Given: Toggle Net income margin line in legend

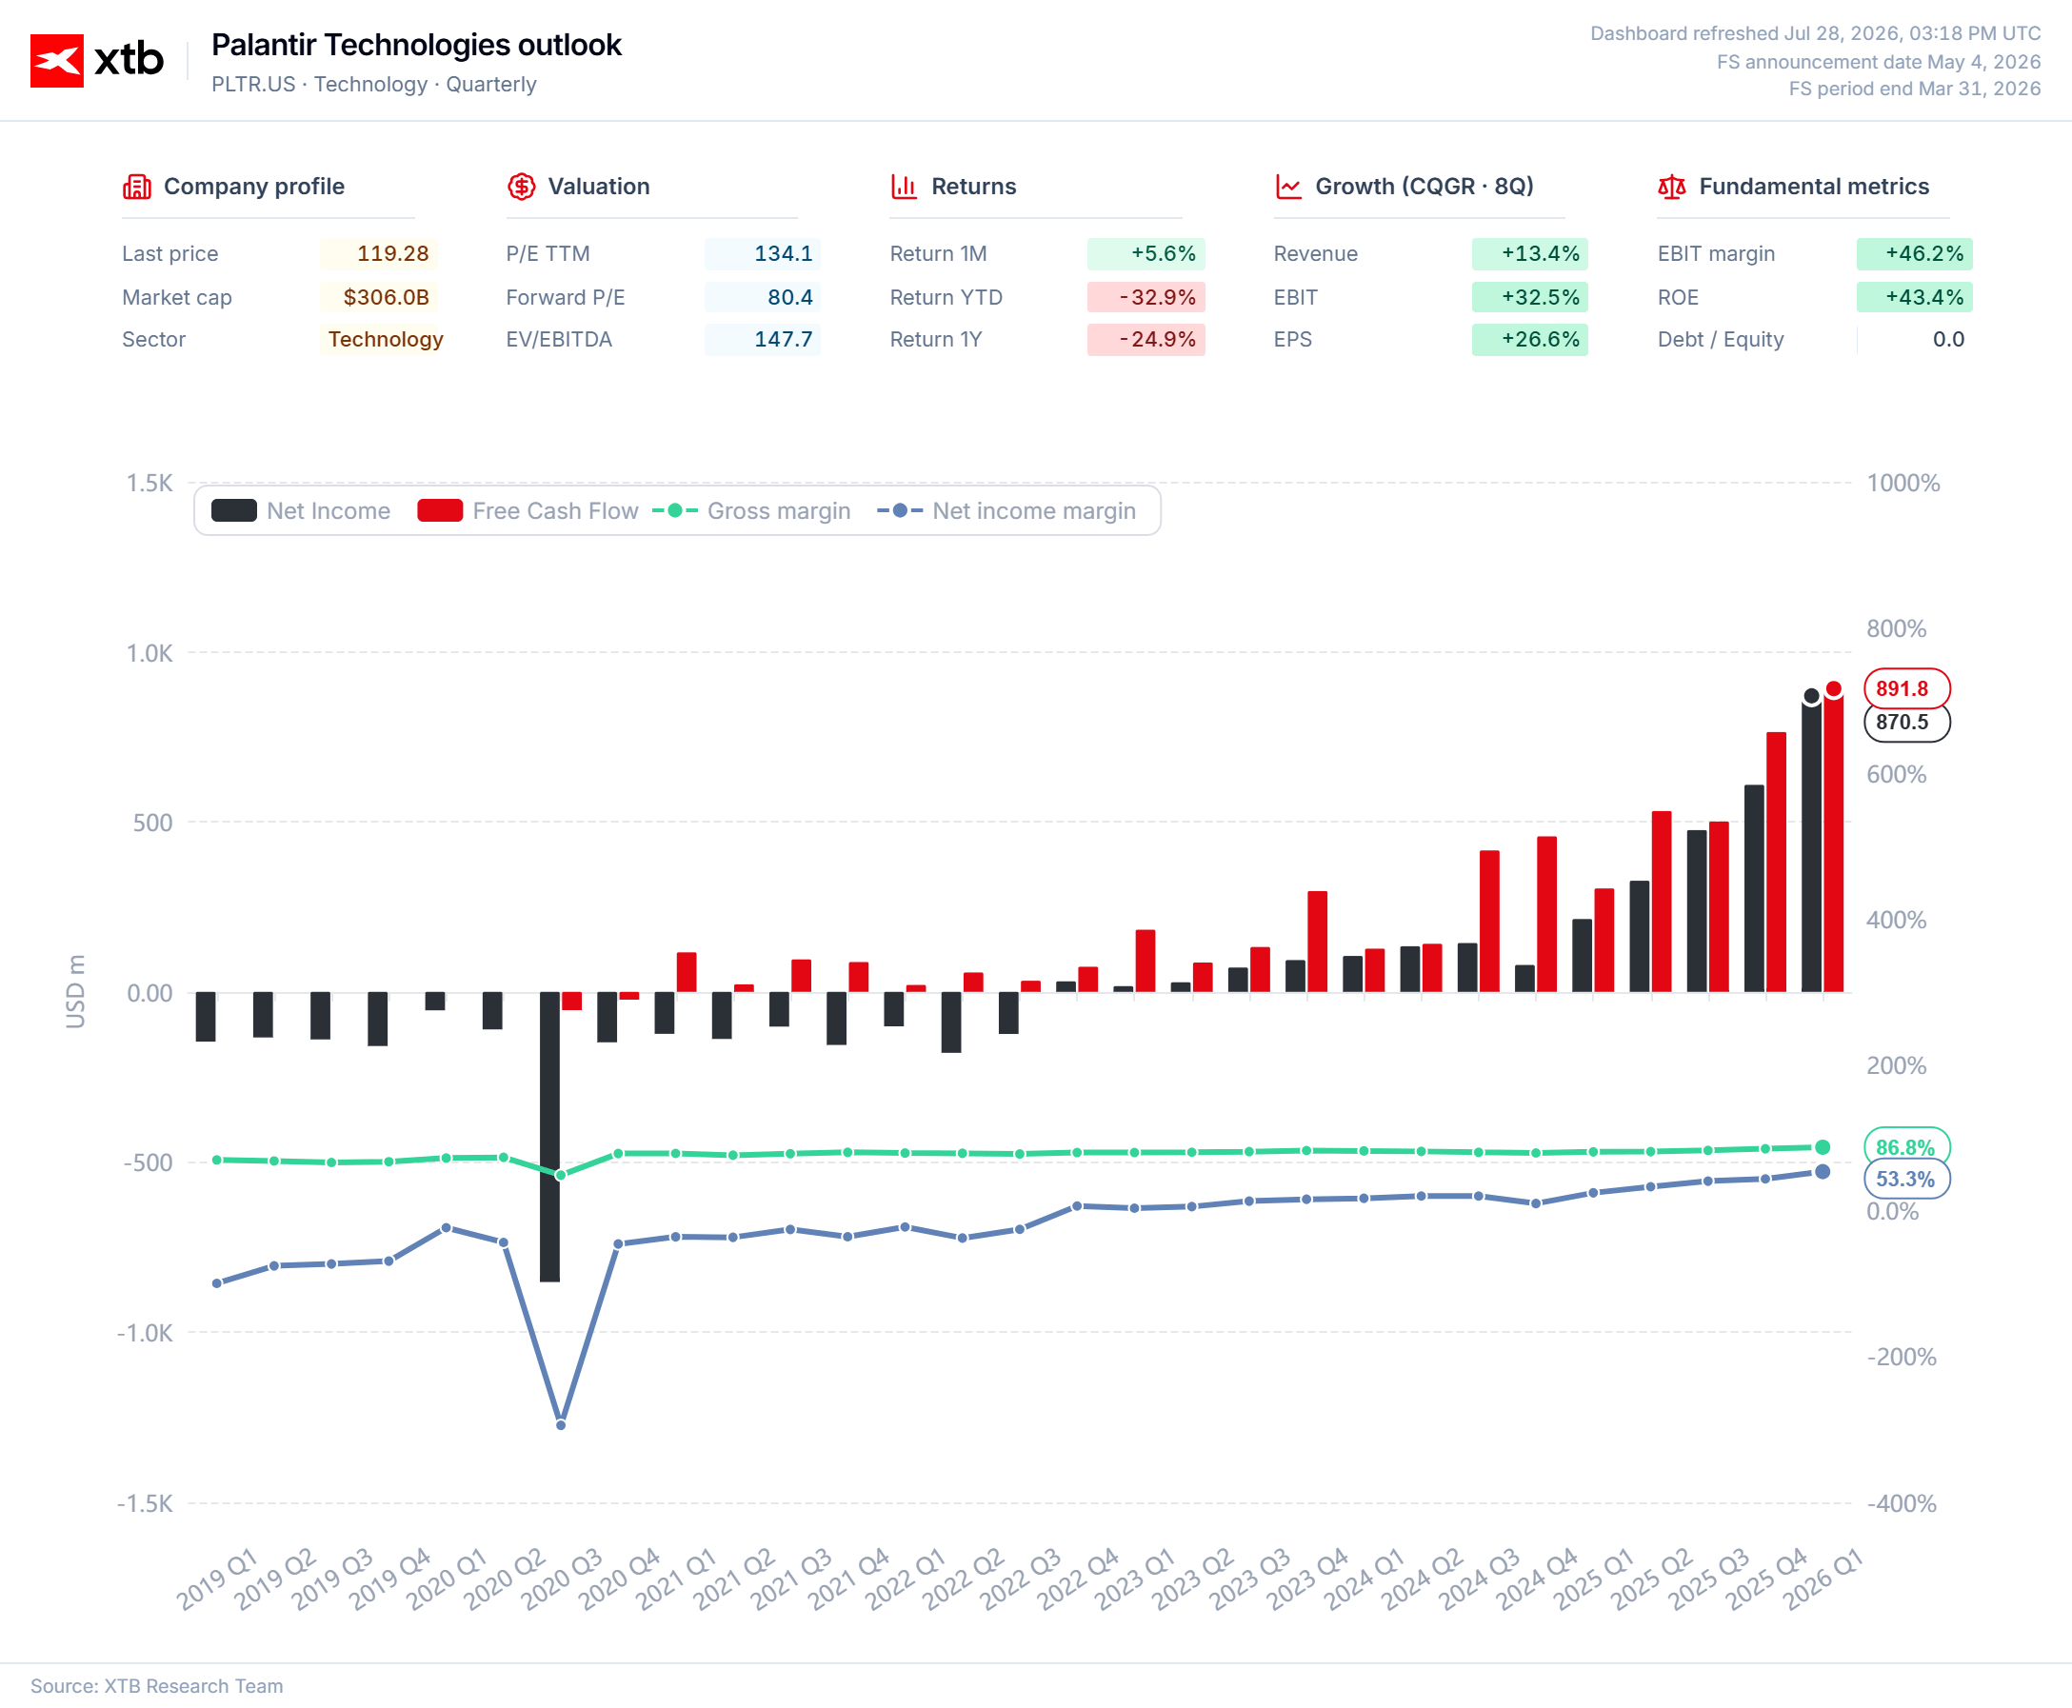Looking at the screenshot, I should coord(1006,510).
